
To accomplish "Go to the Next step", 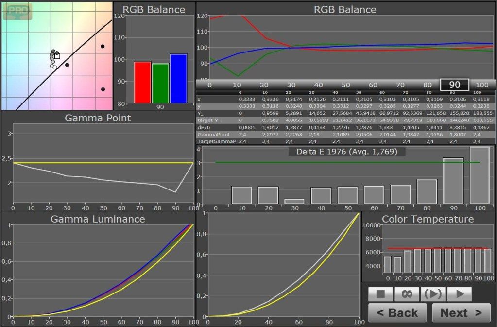I will coord(462,313).
